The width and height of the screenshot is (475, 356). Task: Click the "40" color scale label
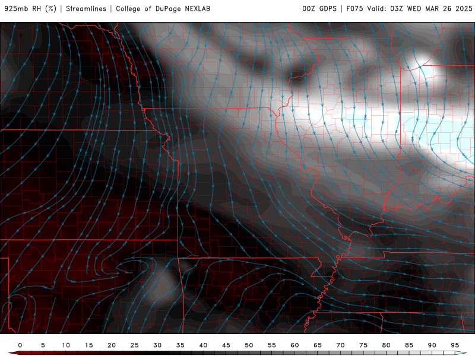pos(203,345)
